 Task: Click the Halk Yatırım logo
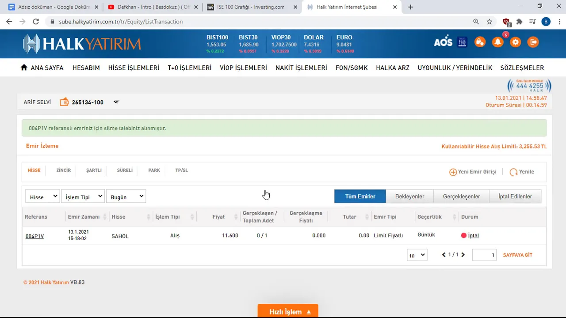82,44
